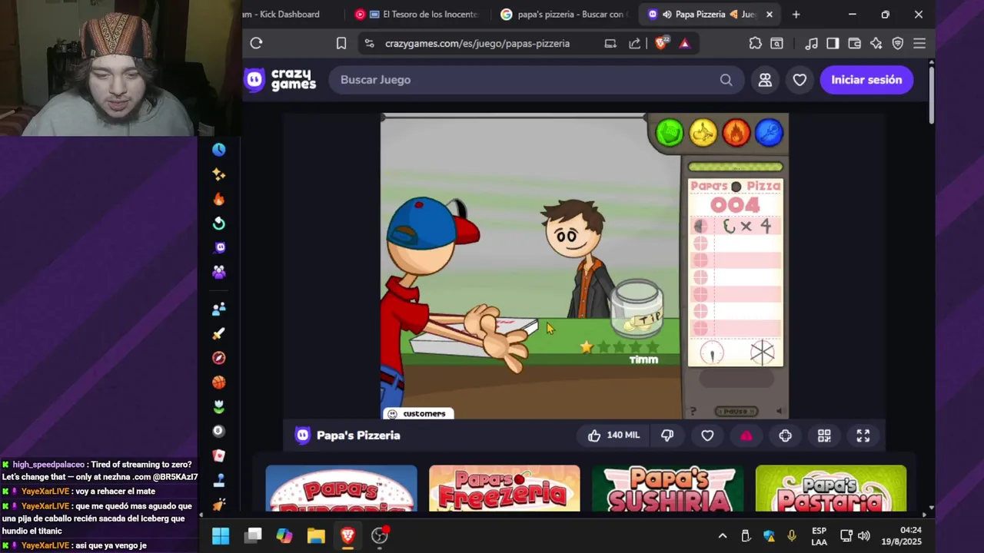The width and height of the screenshot is (984, 553).
Task: Open a new browser tab
Action: [796, 15]
